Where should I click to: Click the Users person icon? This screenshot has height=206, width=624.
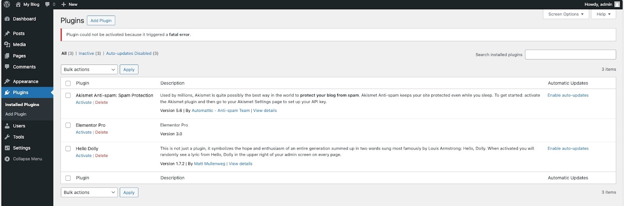pos(7,126)
